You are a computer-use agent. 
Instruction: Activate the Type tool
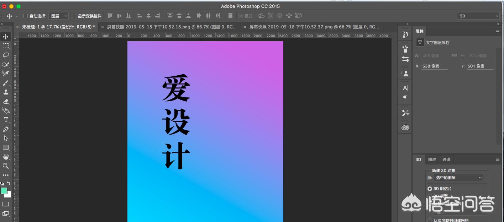[x=5, y=119]
